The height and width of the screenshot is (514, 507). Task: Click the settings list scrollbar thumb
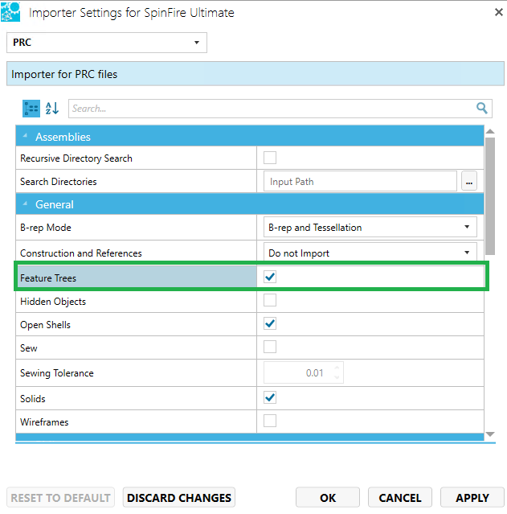tap(490, 196)
